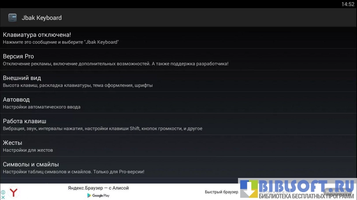The width and height of the screenshot is (357, 200).
Task: Click the 'Быстрый браузер' ad text
Action: tap(221, 192)
